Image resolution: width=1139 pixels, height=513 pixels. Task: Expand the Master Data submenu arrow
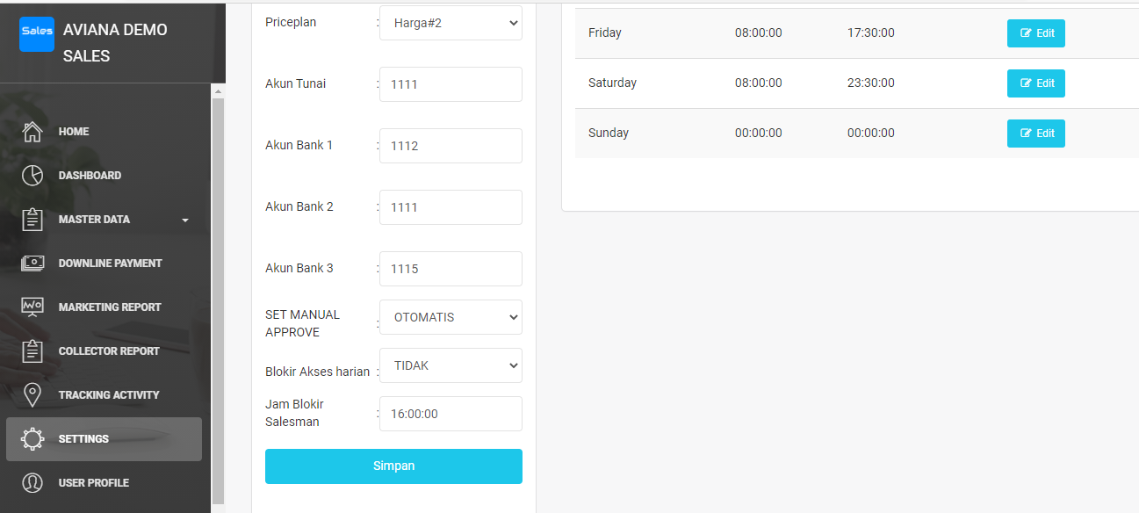click(x=185, y=220)
